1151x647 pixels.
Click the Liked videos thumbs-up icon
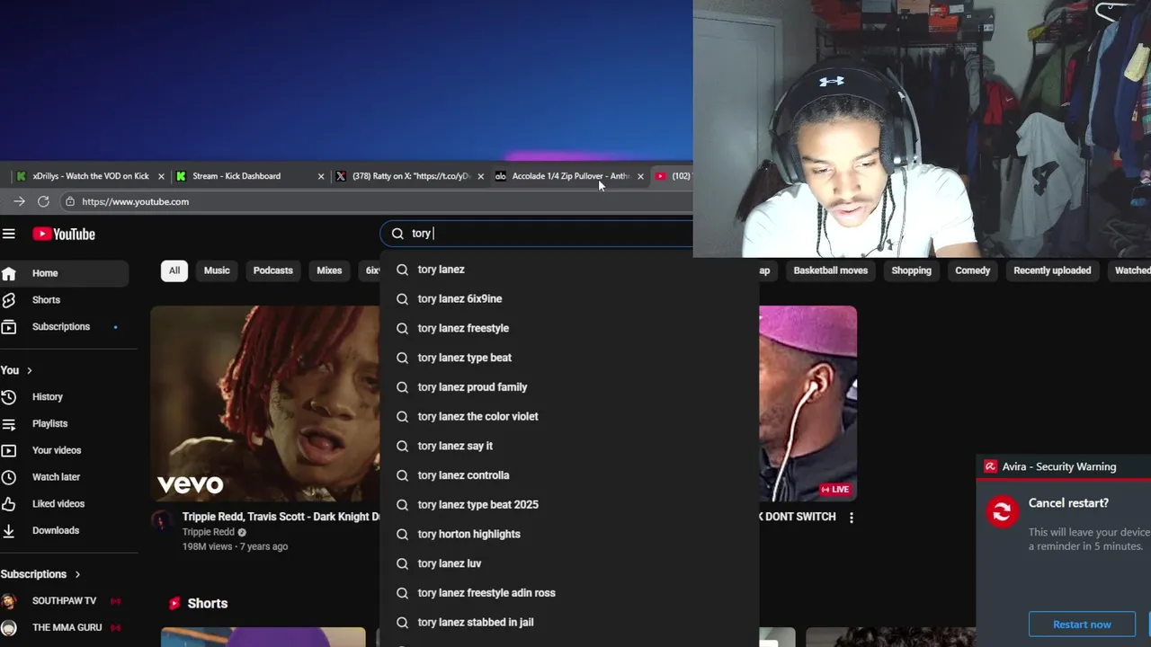coord(9,503)
